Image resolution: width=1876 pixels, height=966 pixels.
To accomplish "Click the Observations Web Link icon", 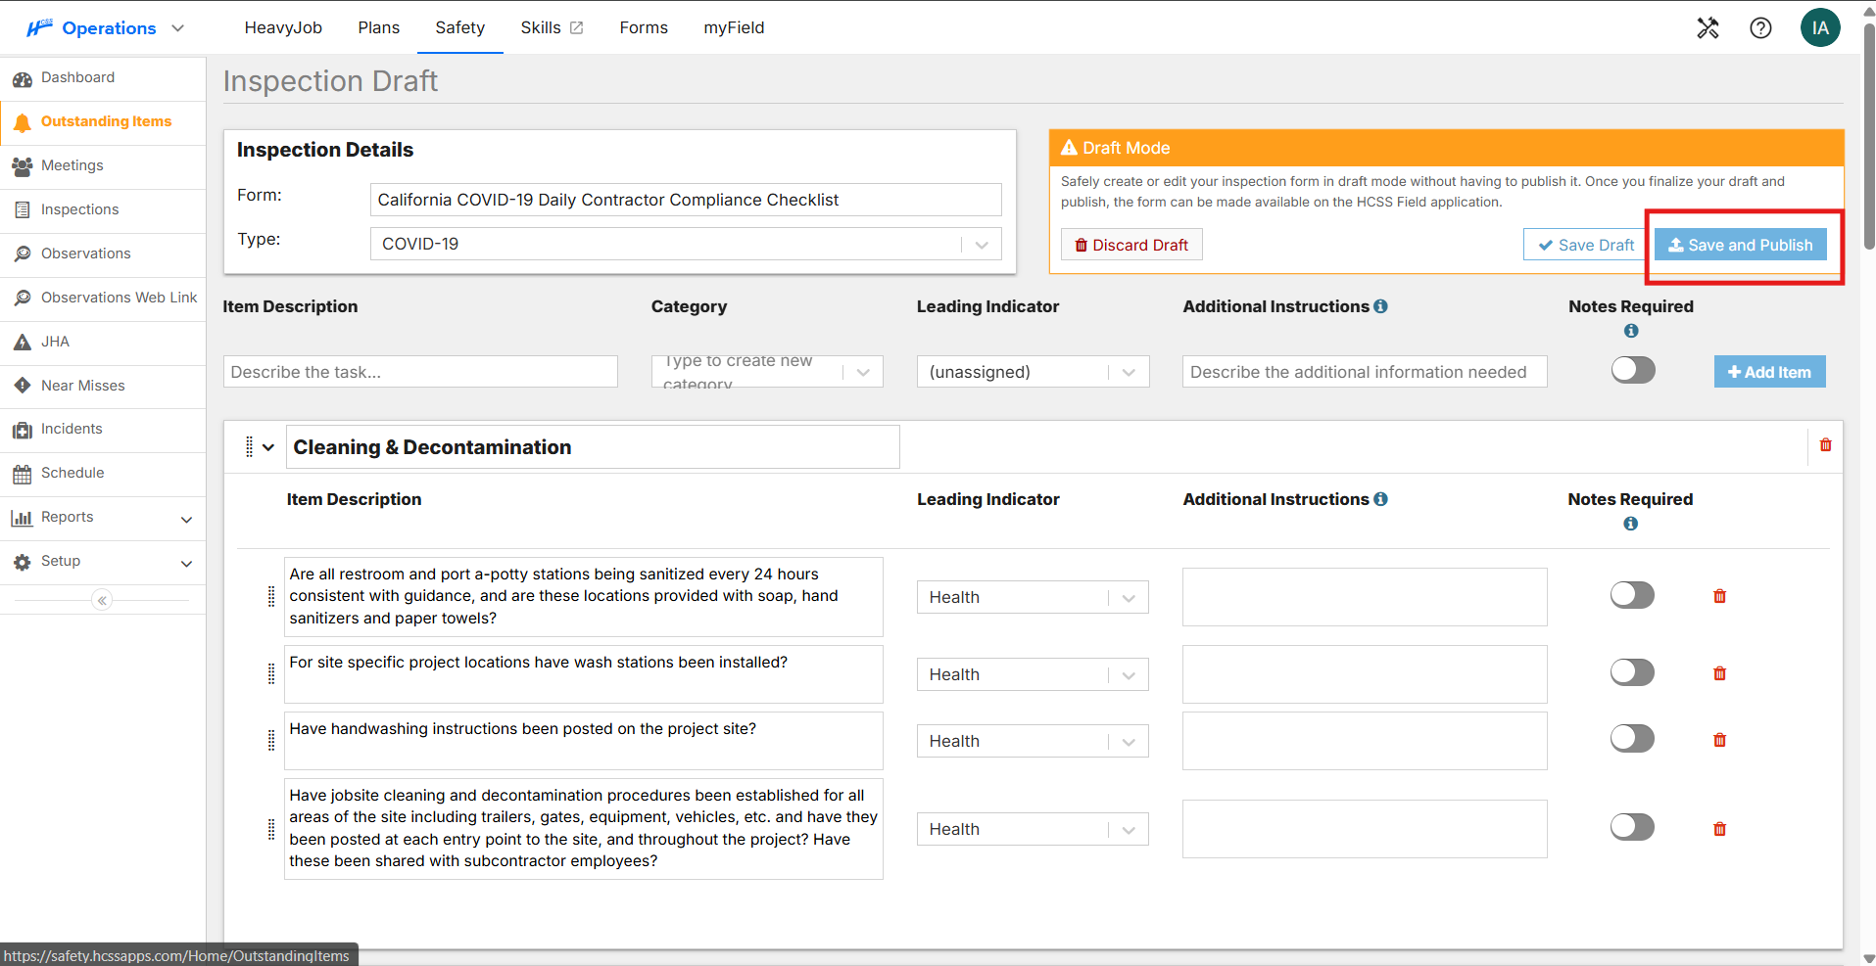I will [22, 298].
